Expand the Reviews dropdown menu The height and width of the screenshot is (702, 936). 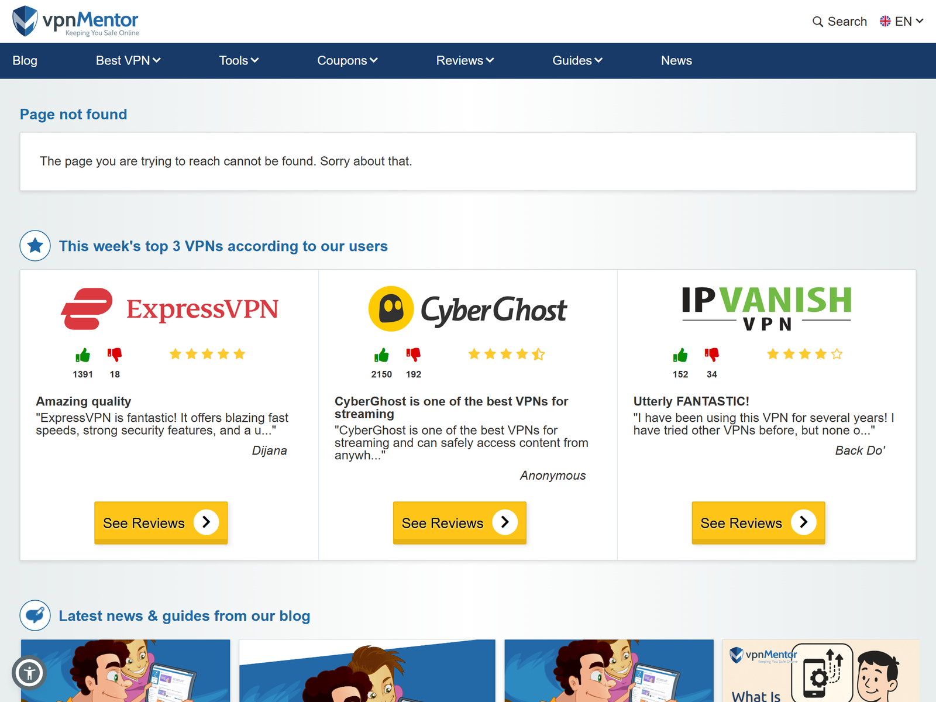coord(465,60)
